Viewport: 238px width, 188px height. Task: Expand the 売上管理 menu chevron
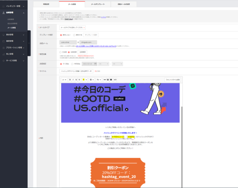point(23,54)
